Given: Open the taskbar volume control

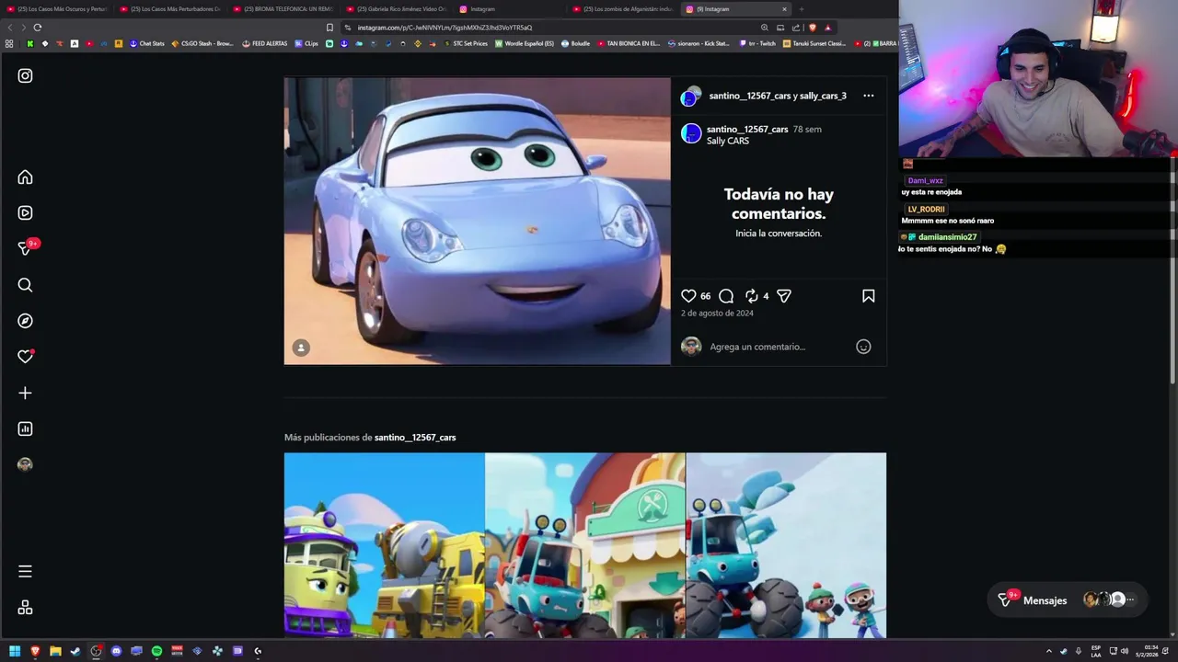Looking at the screenshot, I should (1125, 651).
